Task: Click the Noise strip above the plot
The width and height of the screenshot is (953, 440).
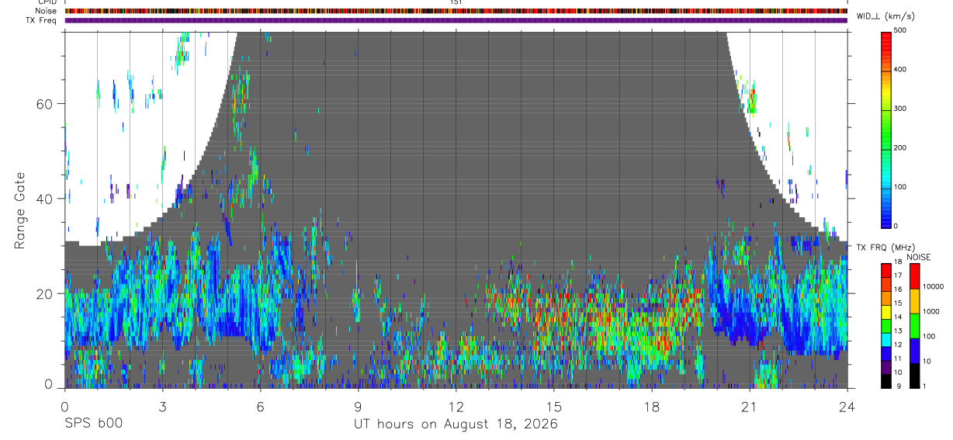Action: [456, 11]
